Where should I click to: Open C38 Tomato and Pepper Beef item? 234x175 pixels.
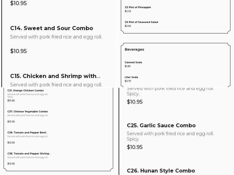coord(27,132)
